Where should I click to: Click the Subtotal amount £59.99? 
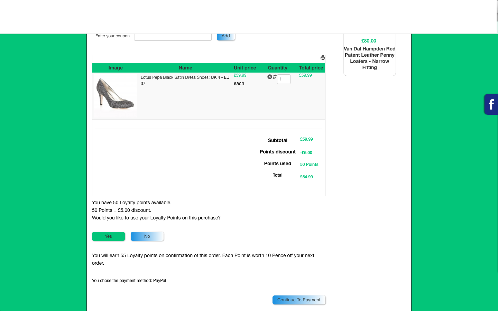pos(306,139)
